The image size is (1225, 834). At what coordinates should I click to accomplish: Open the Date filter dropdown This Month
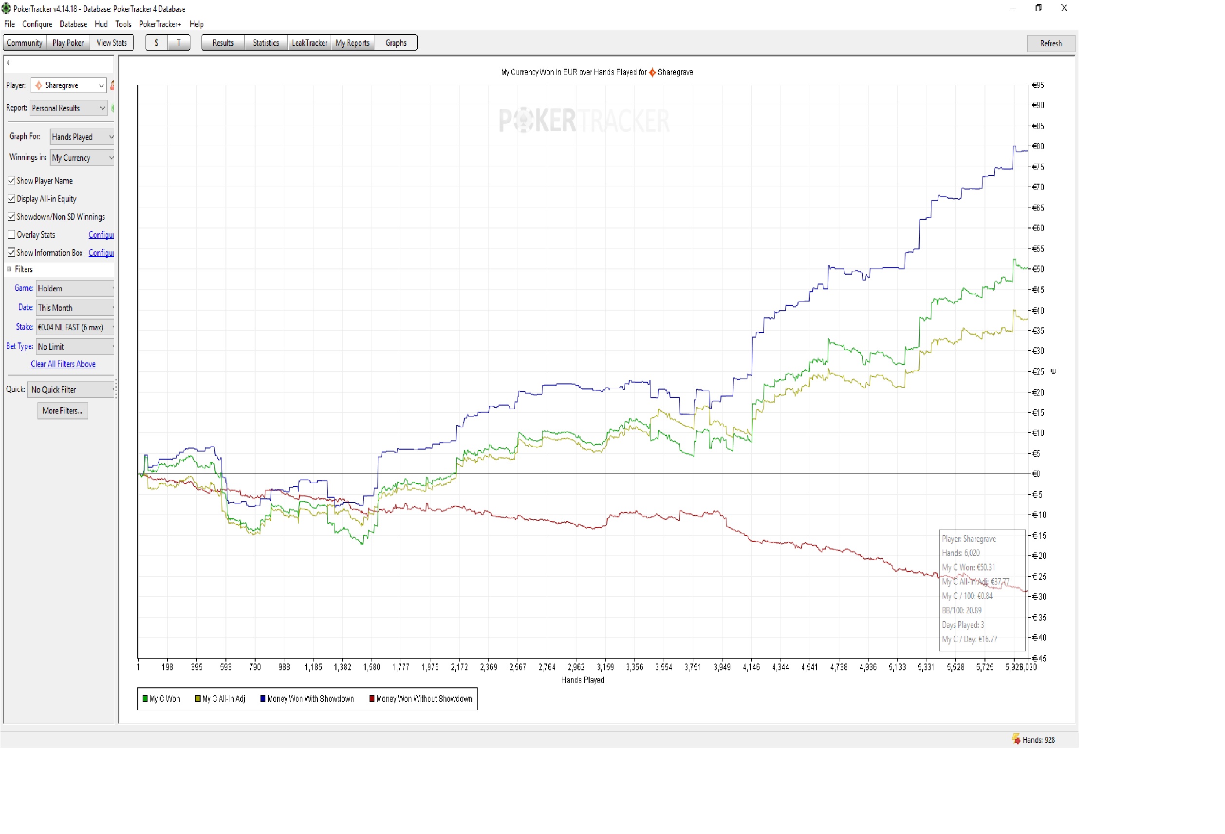(x=75, y=308)
